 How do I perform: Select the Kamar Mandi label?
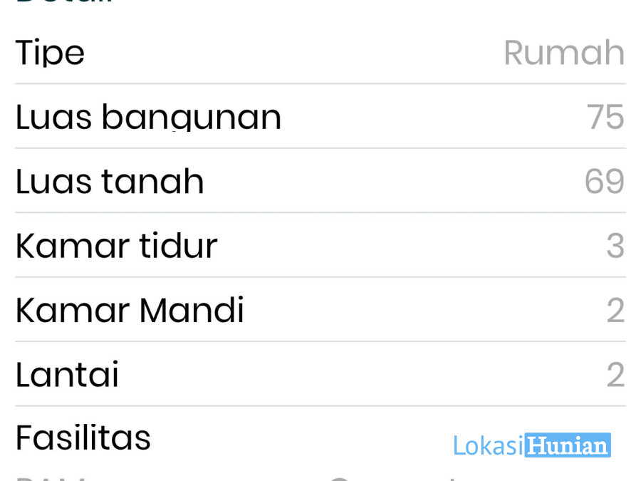[x=130, y=310]
